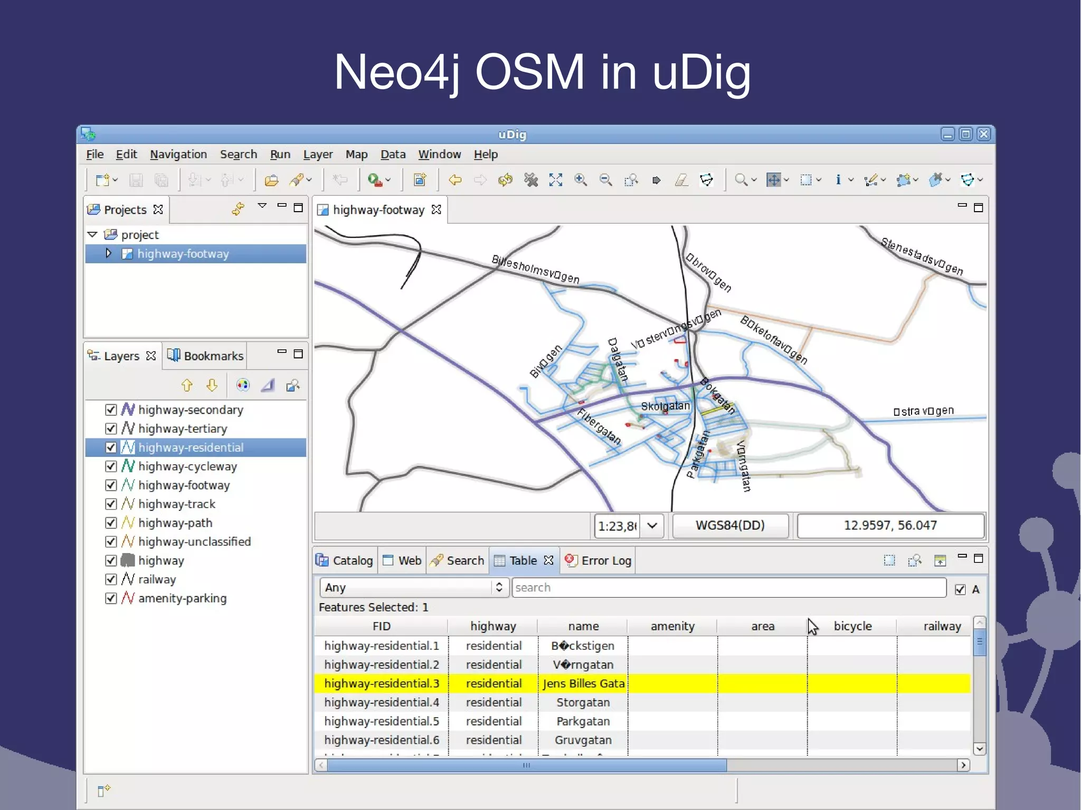
Task: Click the Forward arrow navigation icon
Action: 480,180
